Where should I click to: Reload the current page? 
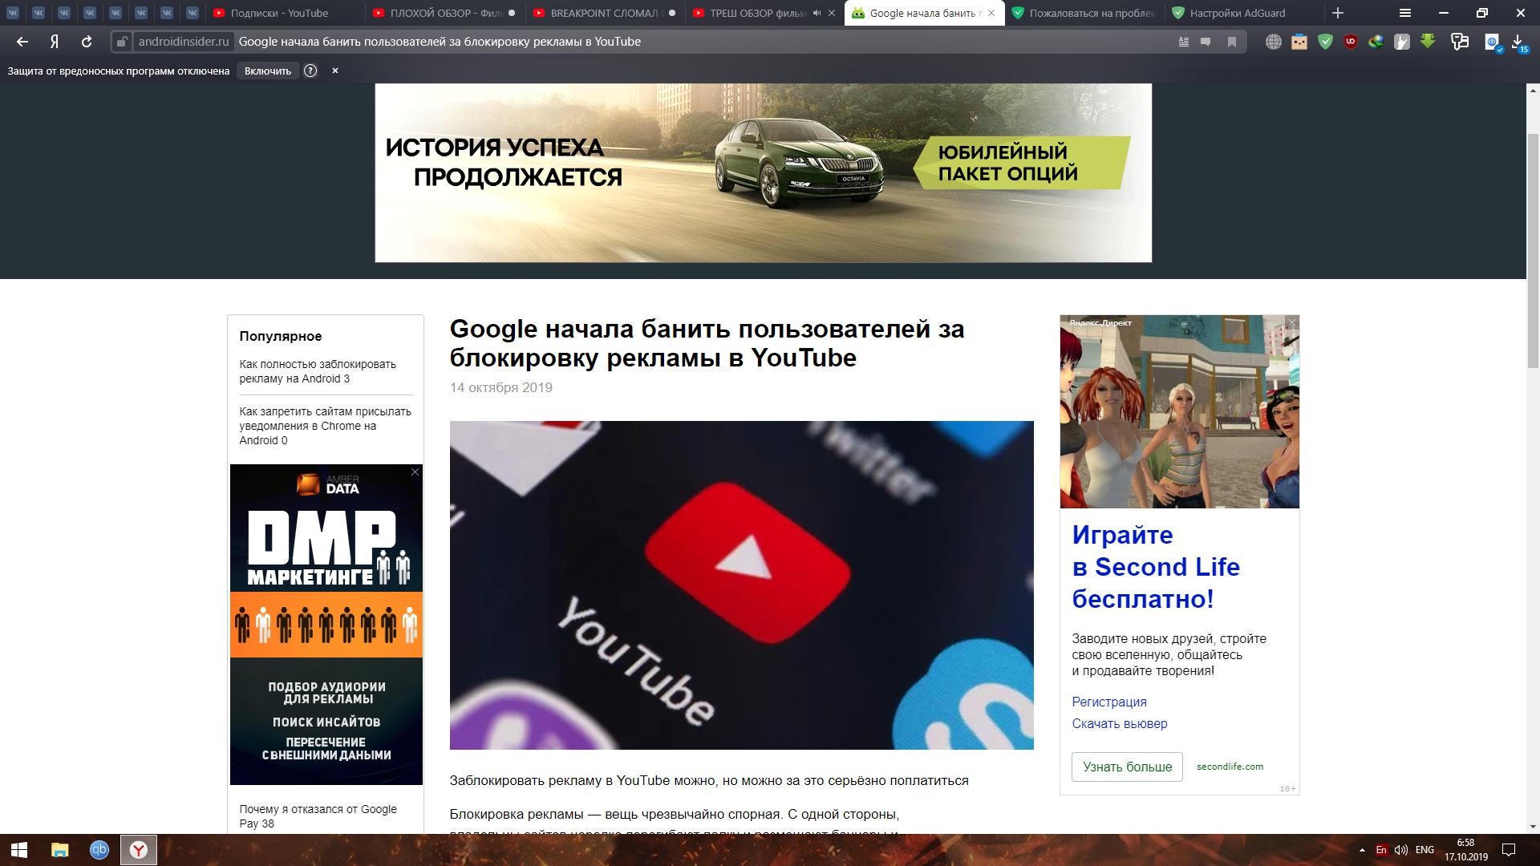pyautogui.click(x=86, y=42)
